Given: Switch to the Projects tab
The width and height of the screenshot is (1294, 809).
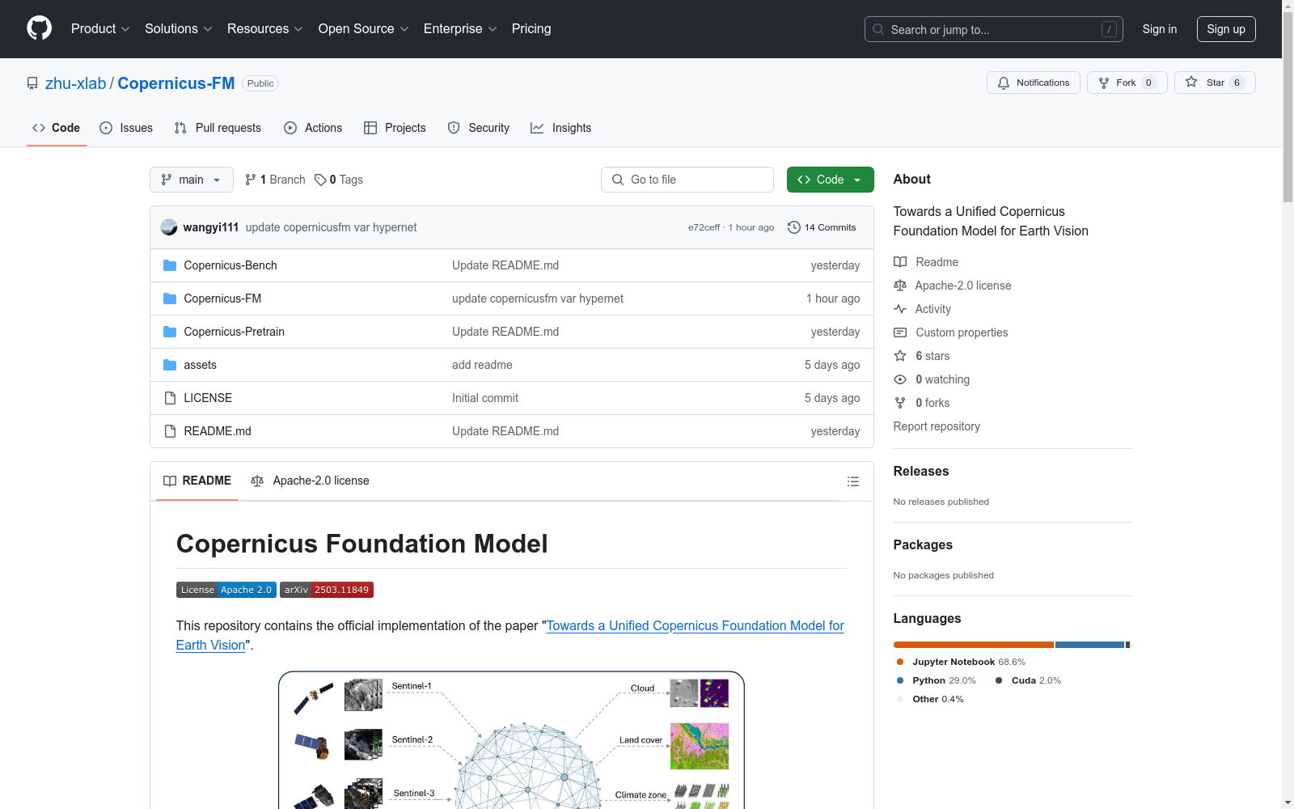Looking at the screenshot, I should pos(395,128).
